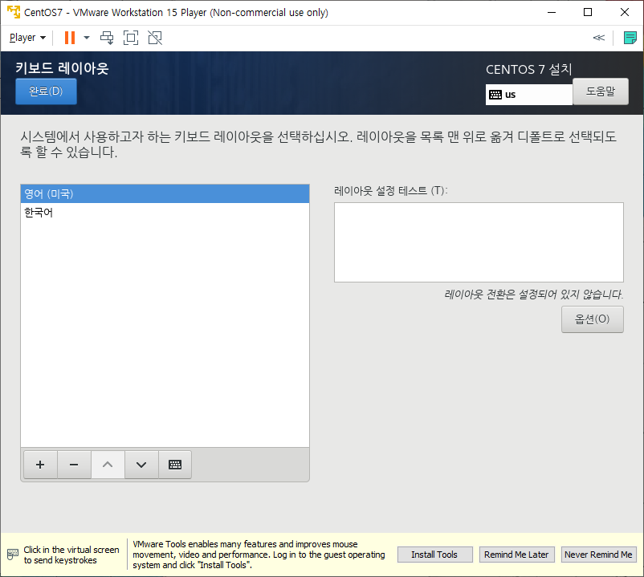Click the 도움말 help button

(x=601, y=91)
